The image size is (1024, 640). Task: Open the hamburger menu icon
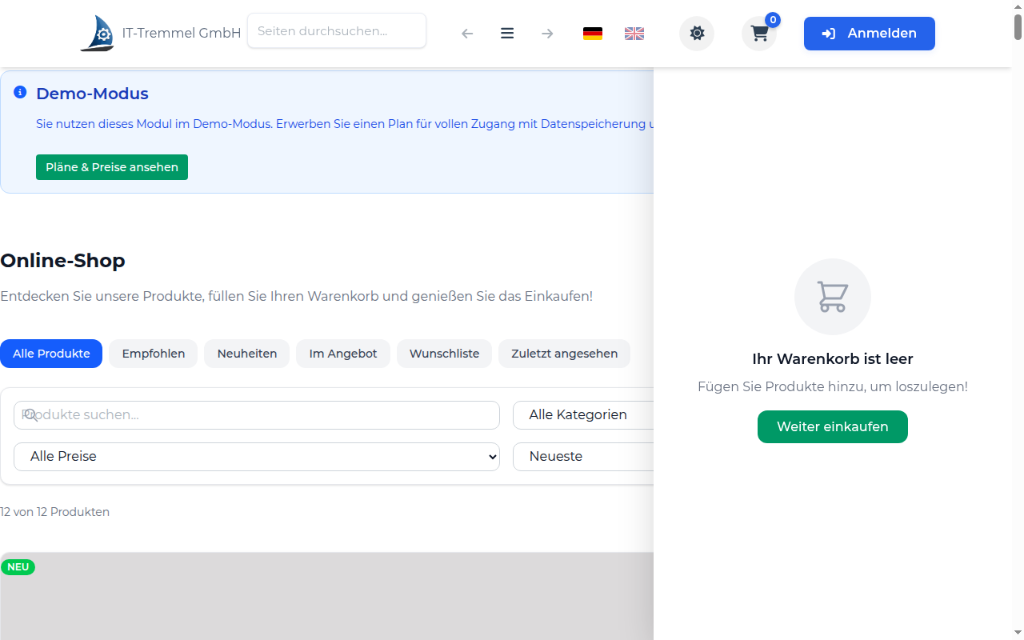507,34
